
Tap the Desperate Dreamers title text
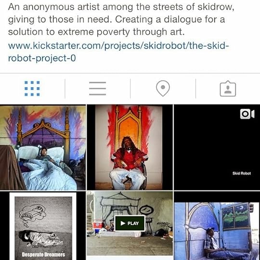(x=43, y=254)
